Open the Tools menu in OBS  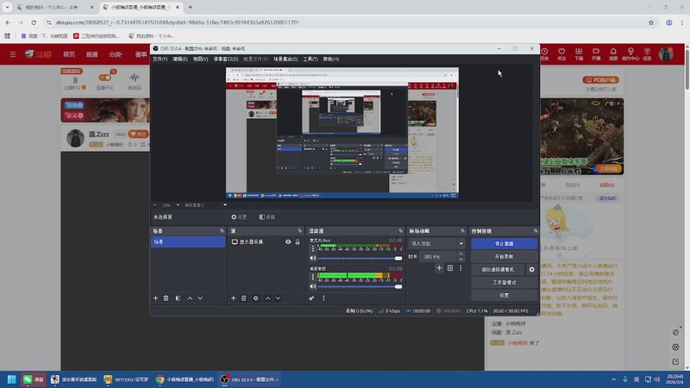click(x=310, y=59)
